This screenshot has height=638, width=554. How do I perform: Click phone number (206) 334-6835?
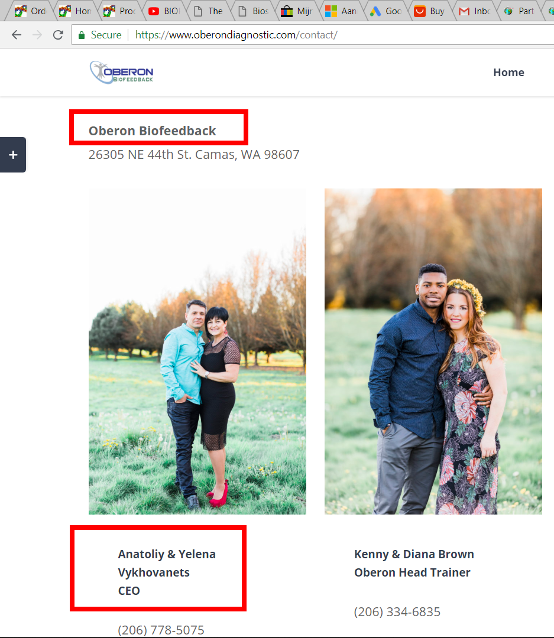click(x=397, y=611)
